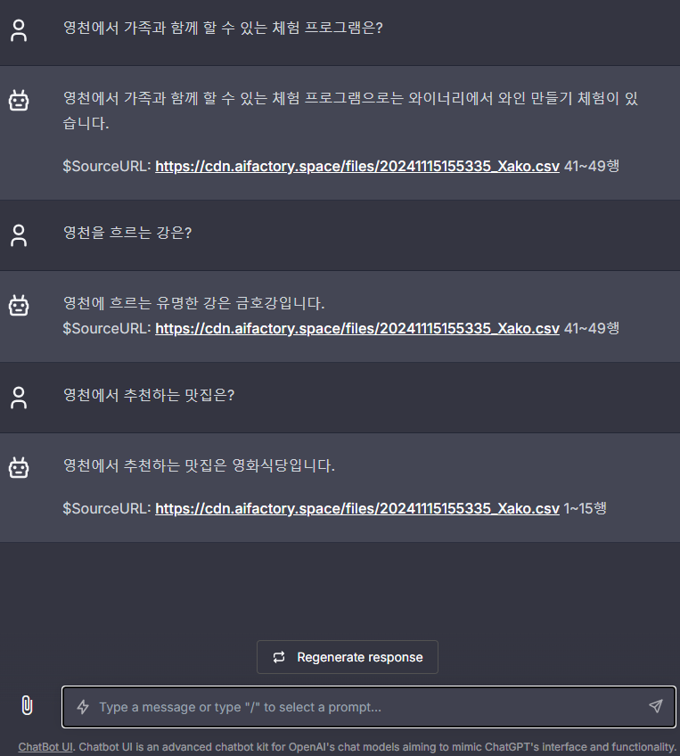Viewport: 680px width, 756px height.
Task: Click the question text 영천을 흐르는 강은?
Action: (127, 233)
